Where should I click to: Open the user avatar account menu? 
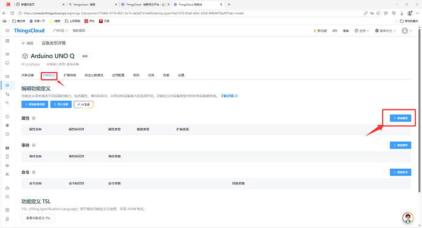pos(407,31)
